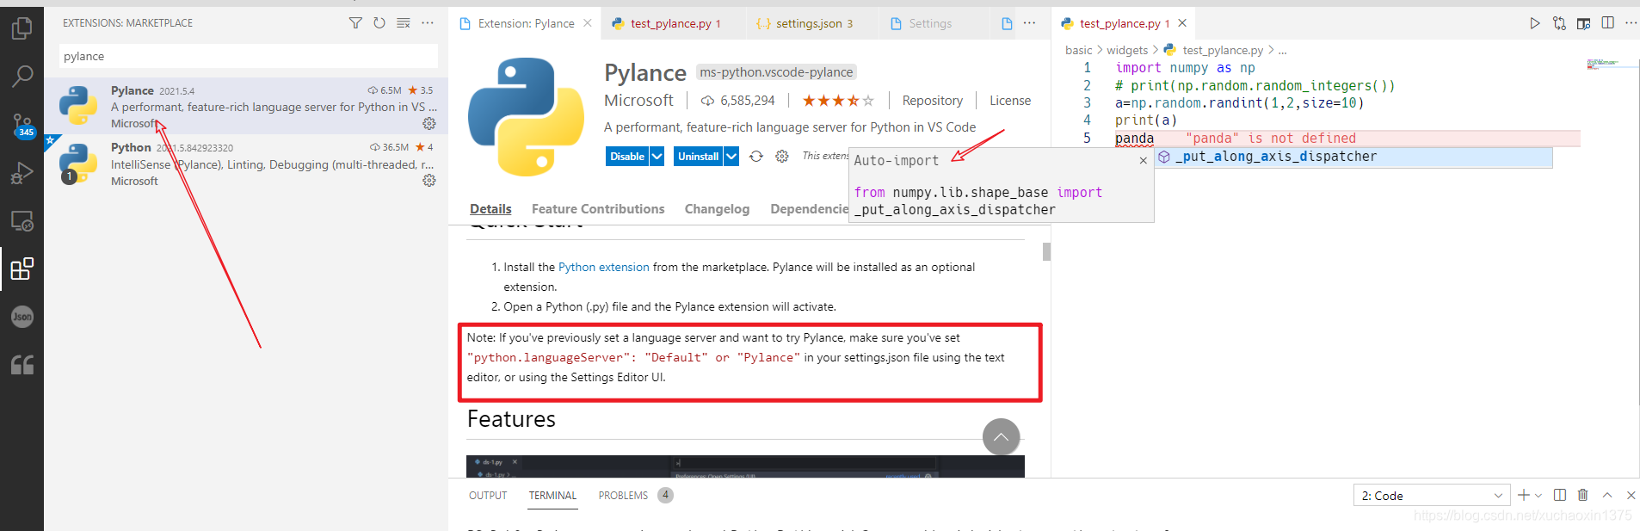Clear extensions search results
The image size is (1640, 531).
[404, 23]
